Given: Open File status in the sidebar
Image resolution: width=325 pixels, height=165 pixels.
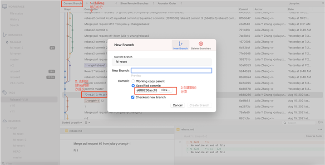Looking at the screenshot, I should coord(16,14).
